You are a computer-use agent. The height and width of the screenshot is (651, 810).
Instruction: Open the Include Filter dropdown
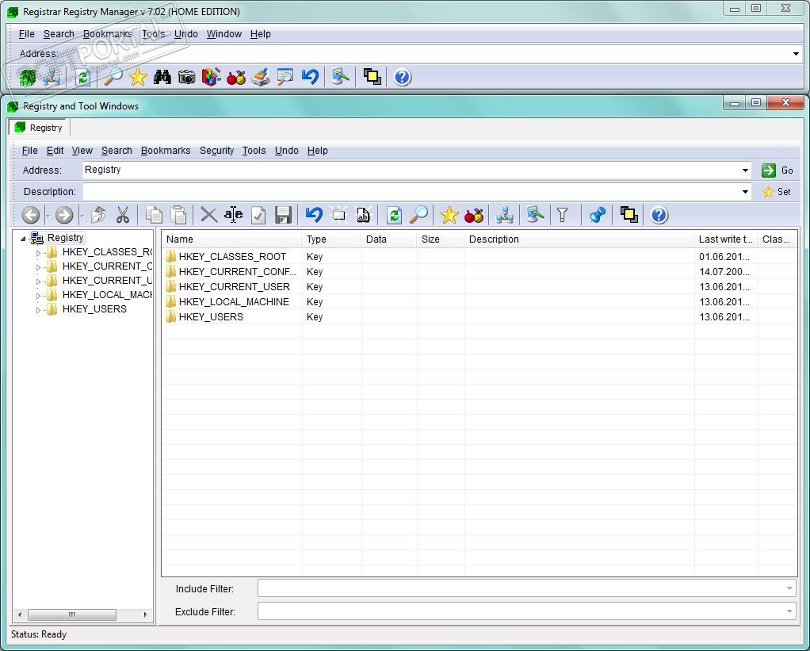coord(789,588)
